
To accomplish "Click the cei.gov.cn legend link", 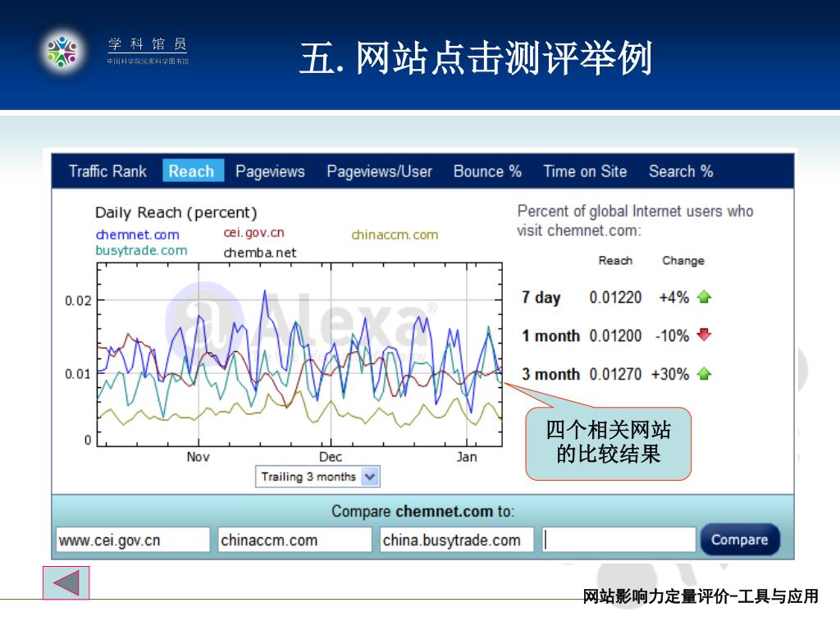I will pyautogui.click(x=254, y=232).
